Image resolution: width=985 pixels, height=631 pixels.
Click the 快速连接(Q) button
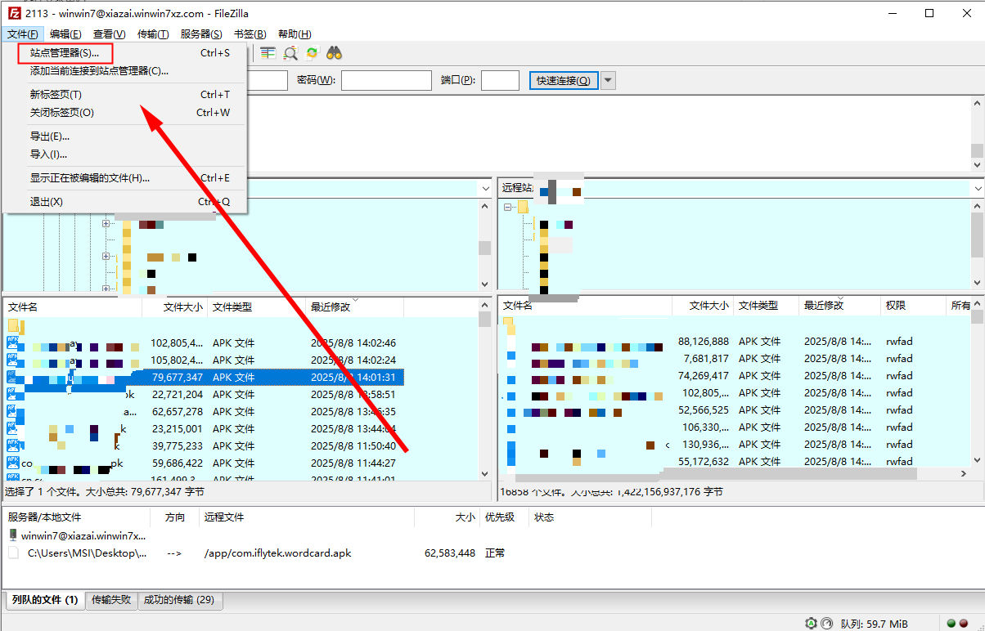pos(563,80)
